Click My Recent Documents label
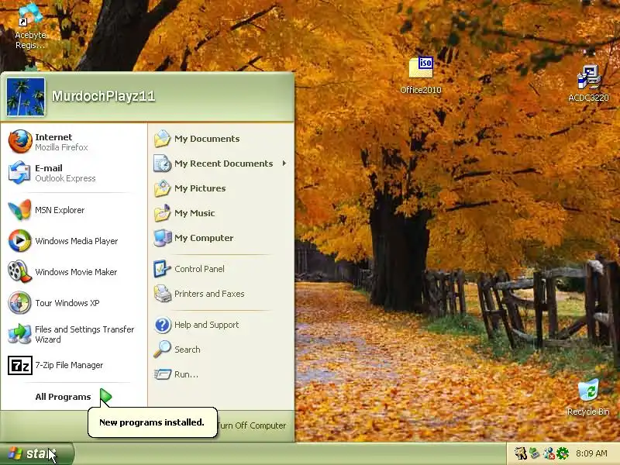This screenshot has width=620, height=465. tap(223, 164)
